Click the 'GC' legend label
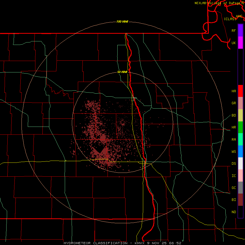The height and width of the screenshot is (245, 245). click(234, 188)
